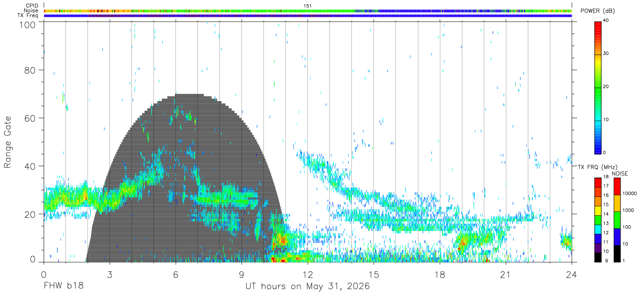Viewport: 643px width, 297px height.
Task: Click the 13 tick in the TX FRQ legend
Action: pos(606,223)
